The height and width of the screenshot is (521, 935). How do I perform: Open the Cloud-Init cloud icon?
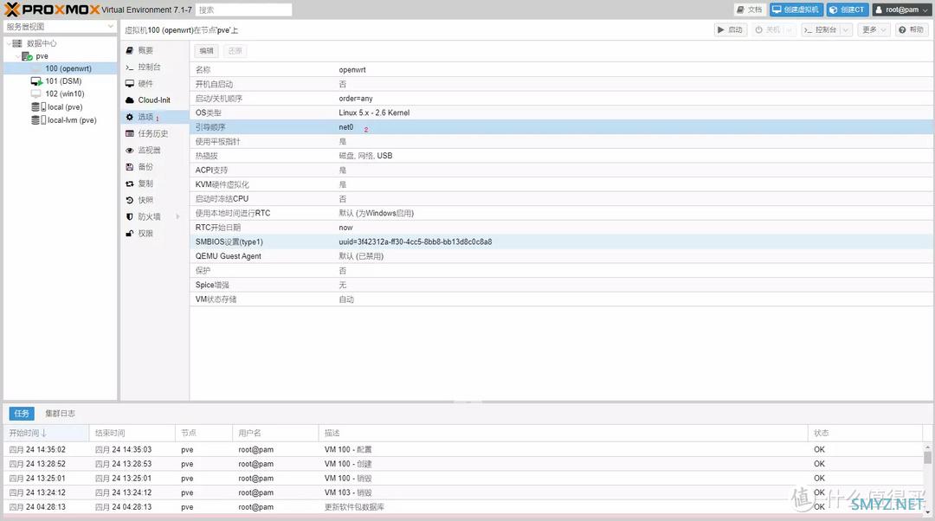129,100
